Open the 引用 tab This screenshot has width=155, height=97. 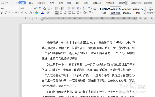(x=52, y=3)
